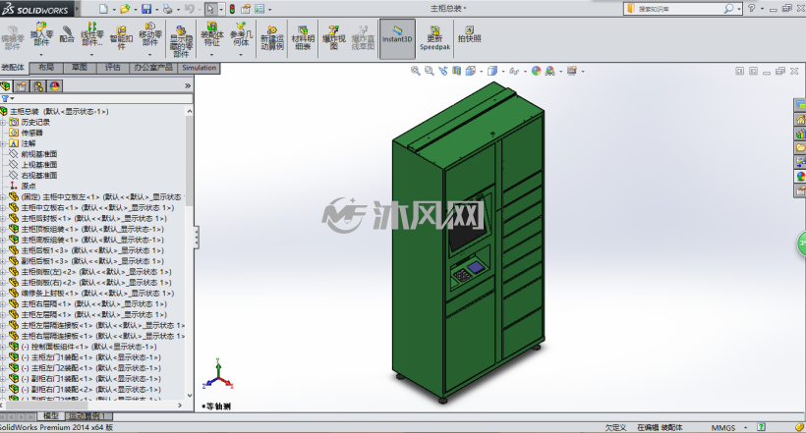
Task: Open the PropertyManager panel tab
Action: pos(22,86)
